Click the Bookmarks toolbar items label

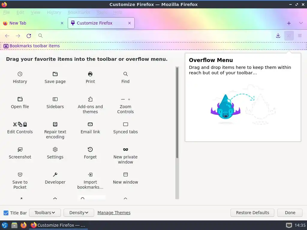click(35, 46)
